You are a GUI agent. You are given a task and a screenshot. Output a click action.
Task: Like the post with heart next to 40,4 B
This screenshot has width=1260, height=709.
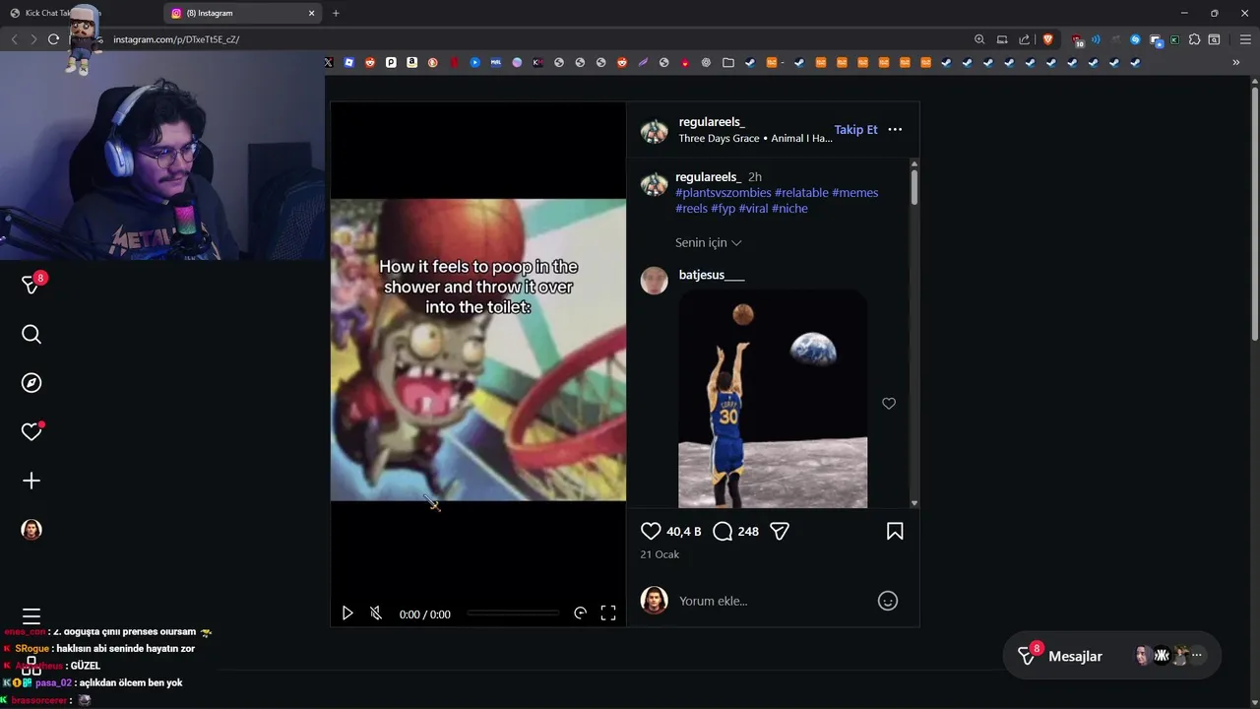651,531
